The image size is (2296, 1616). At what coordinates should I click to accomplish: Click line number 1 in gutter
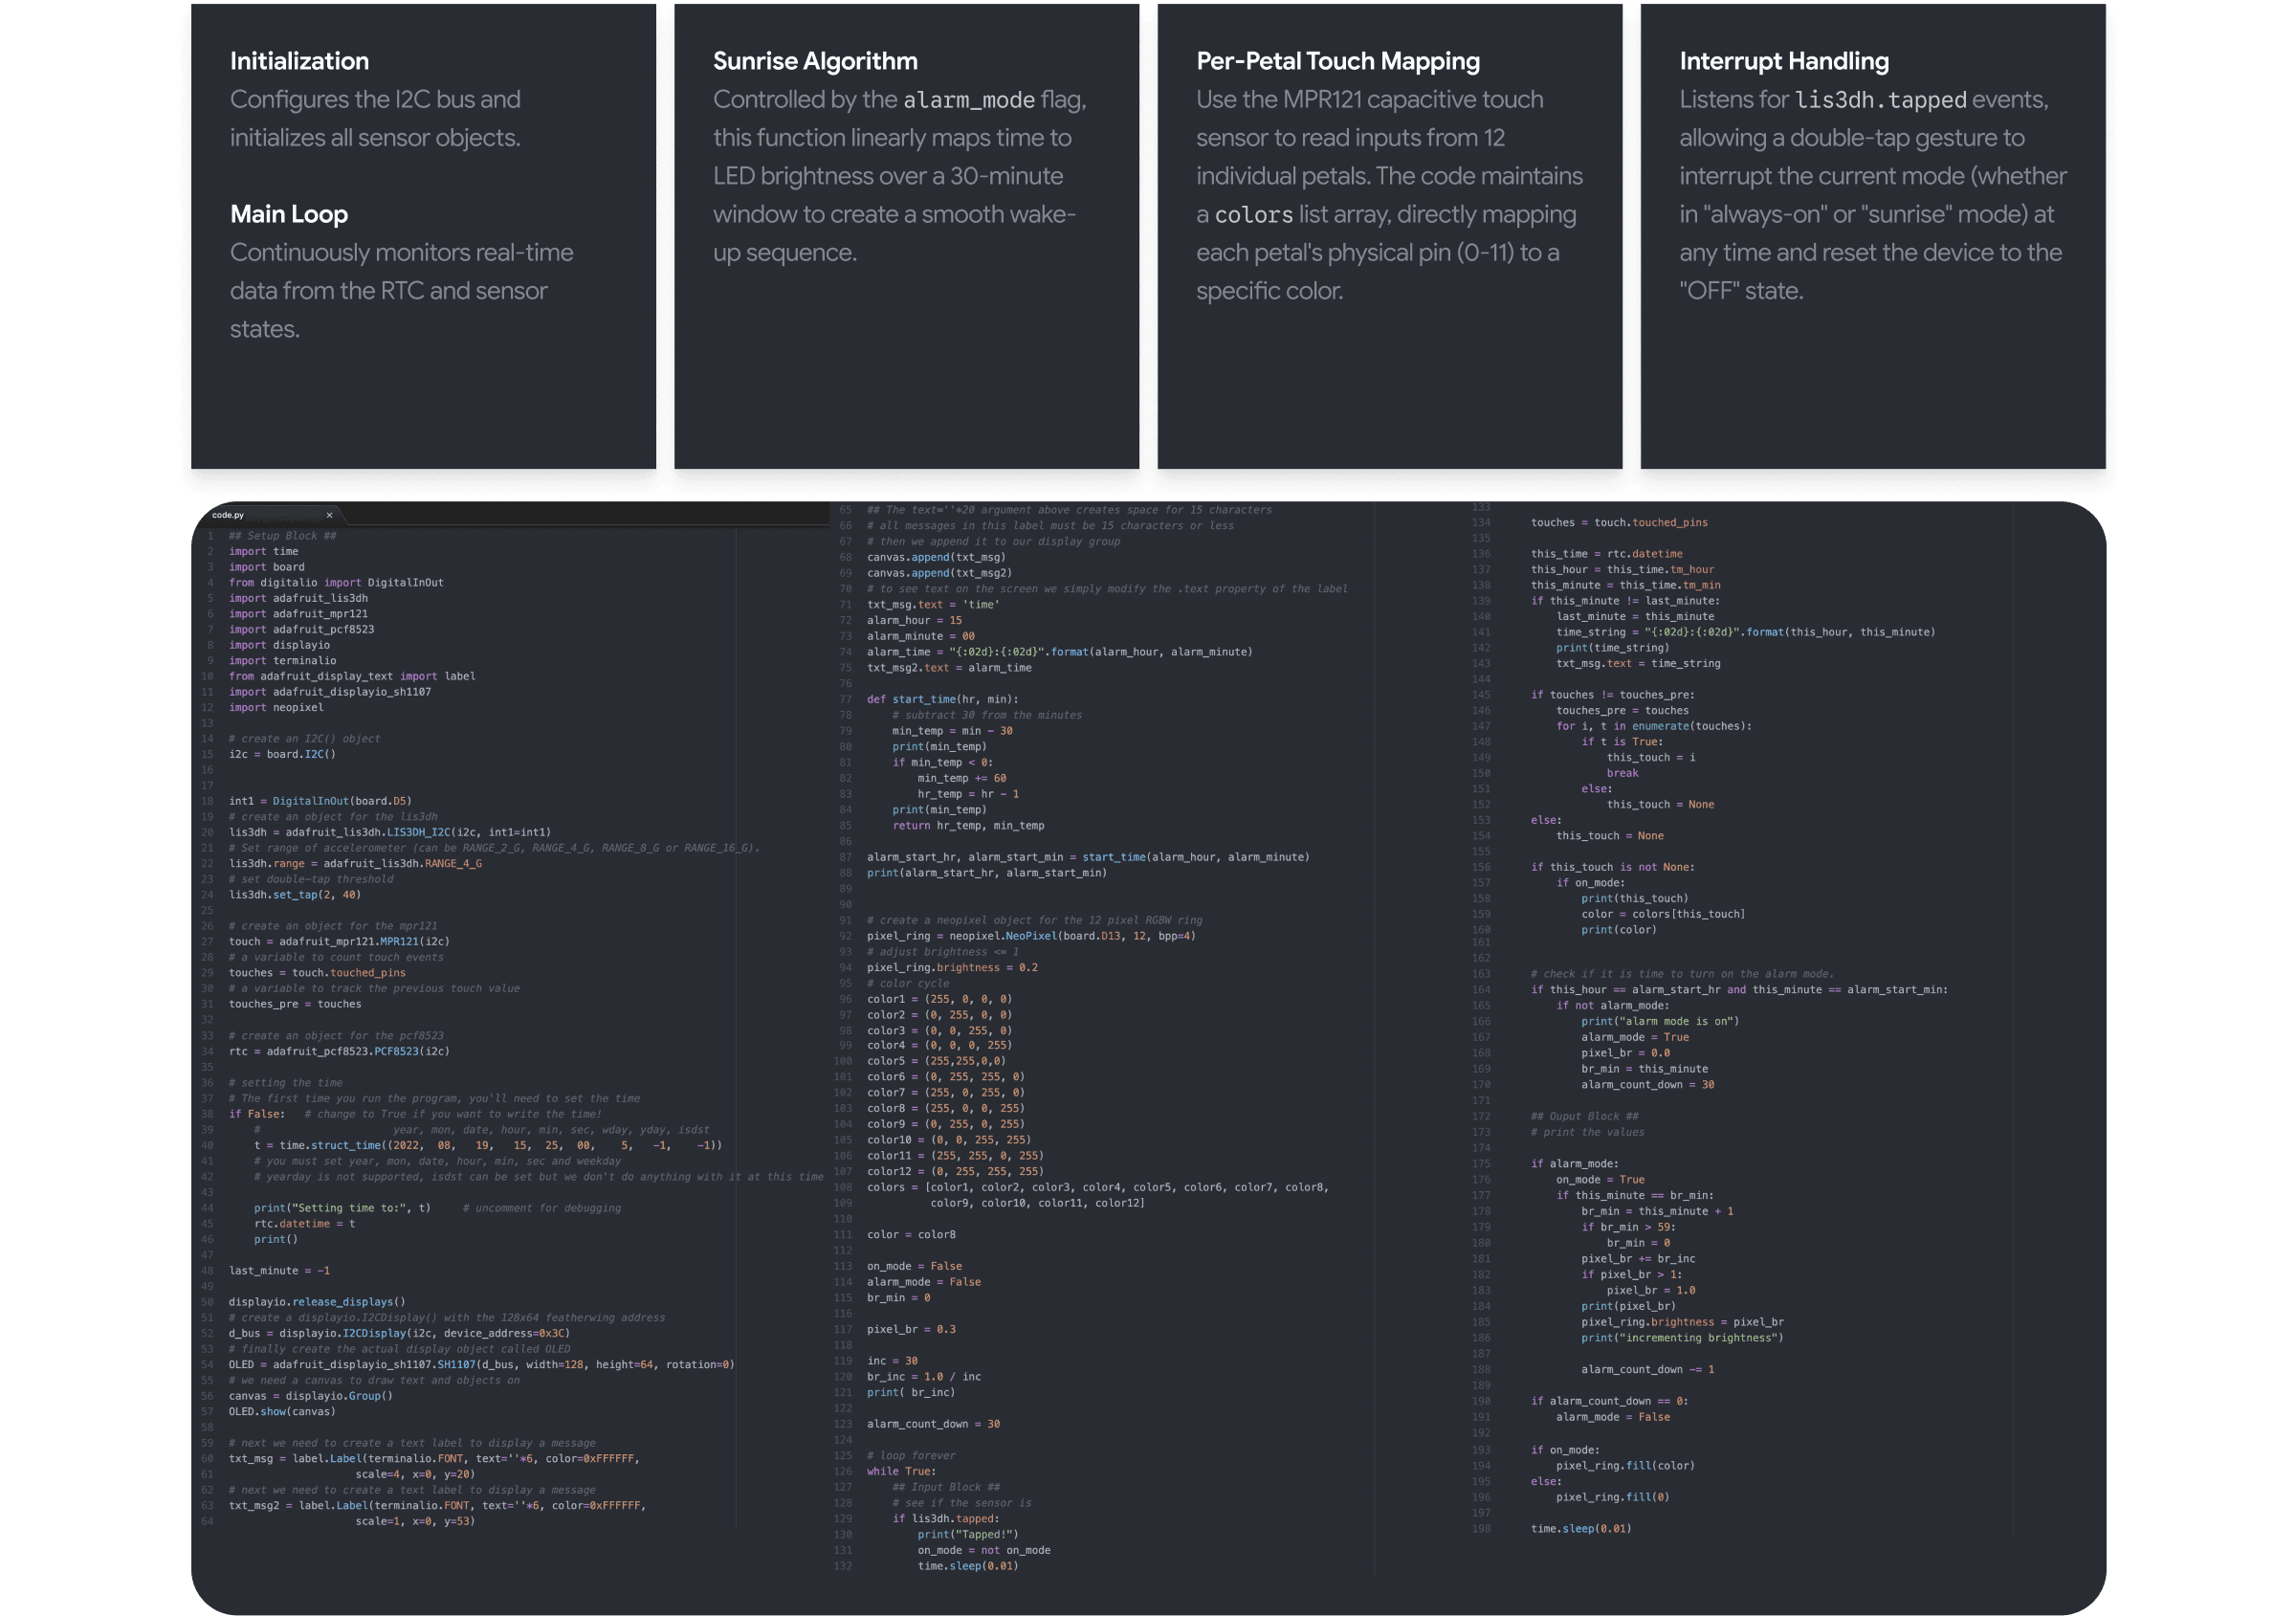(210, 536)
